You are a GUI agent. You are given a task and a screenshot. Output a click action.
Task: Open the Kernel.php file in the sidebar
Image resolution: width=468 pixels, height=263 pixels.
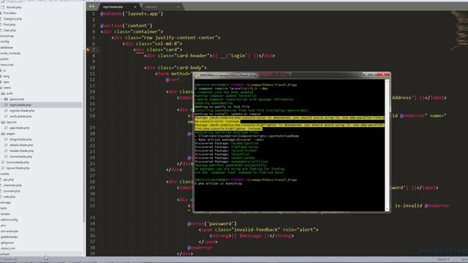point(13,7)
